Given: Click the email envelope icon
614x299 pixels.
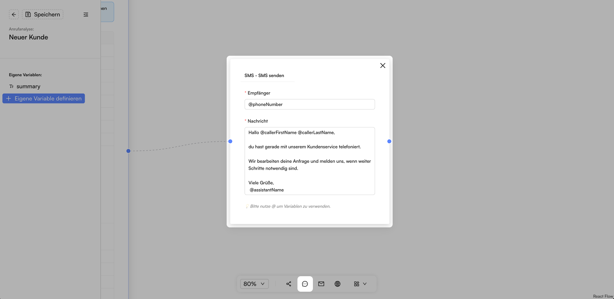Looking at the screenshot, I should click(x=321, y=284).
